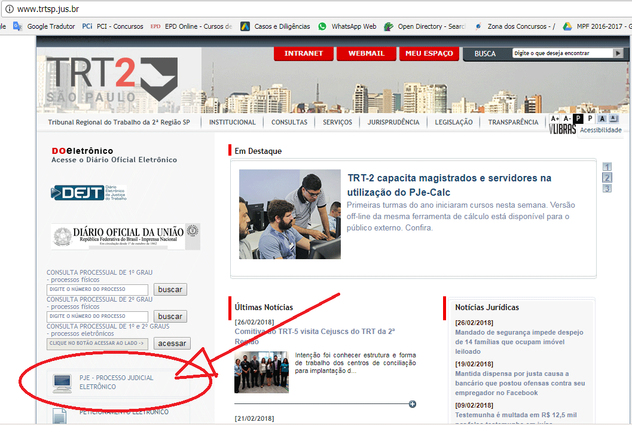632x425 pixels.
Task: Click the A- decrease font size icon
Action: point(567,119)
